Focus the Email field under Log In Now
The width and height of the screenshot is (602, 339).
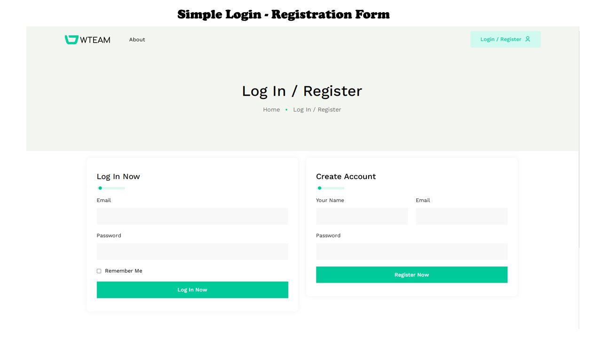pyautogui.click(x=192, y=216)
